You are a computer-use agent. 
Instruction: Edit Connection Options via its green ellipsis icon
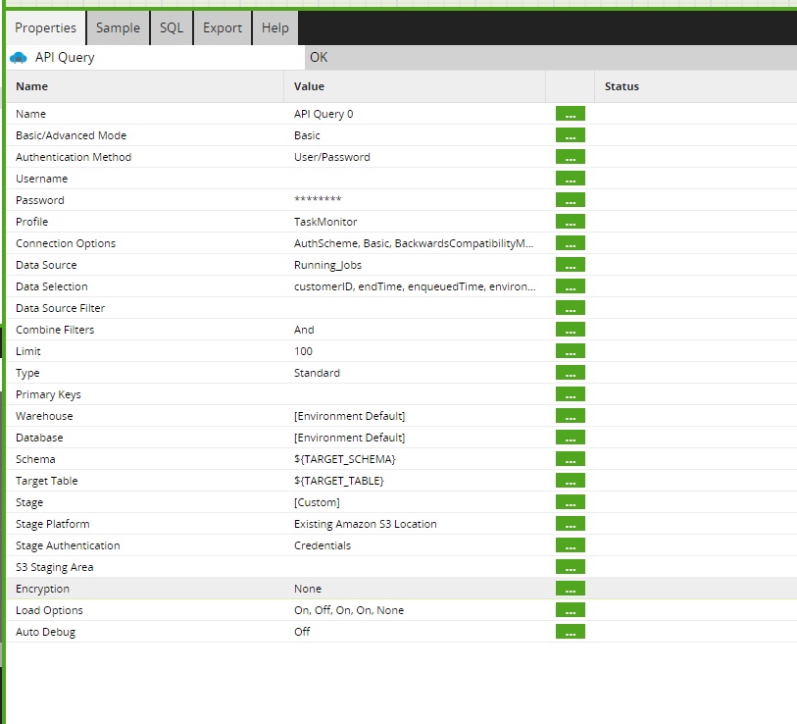coord(570,242)
